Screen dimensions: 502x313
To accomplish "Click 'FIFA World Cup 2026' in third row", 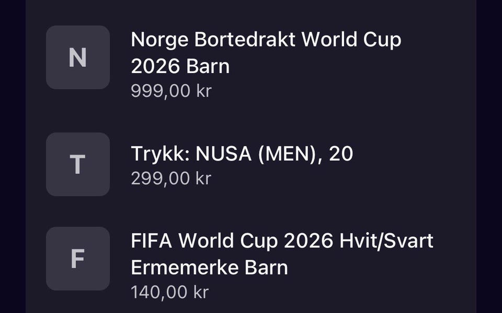I will [232, 241].
